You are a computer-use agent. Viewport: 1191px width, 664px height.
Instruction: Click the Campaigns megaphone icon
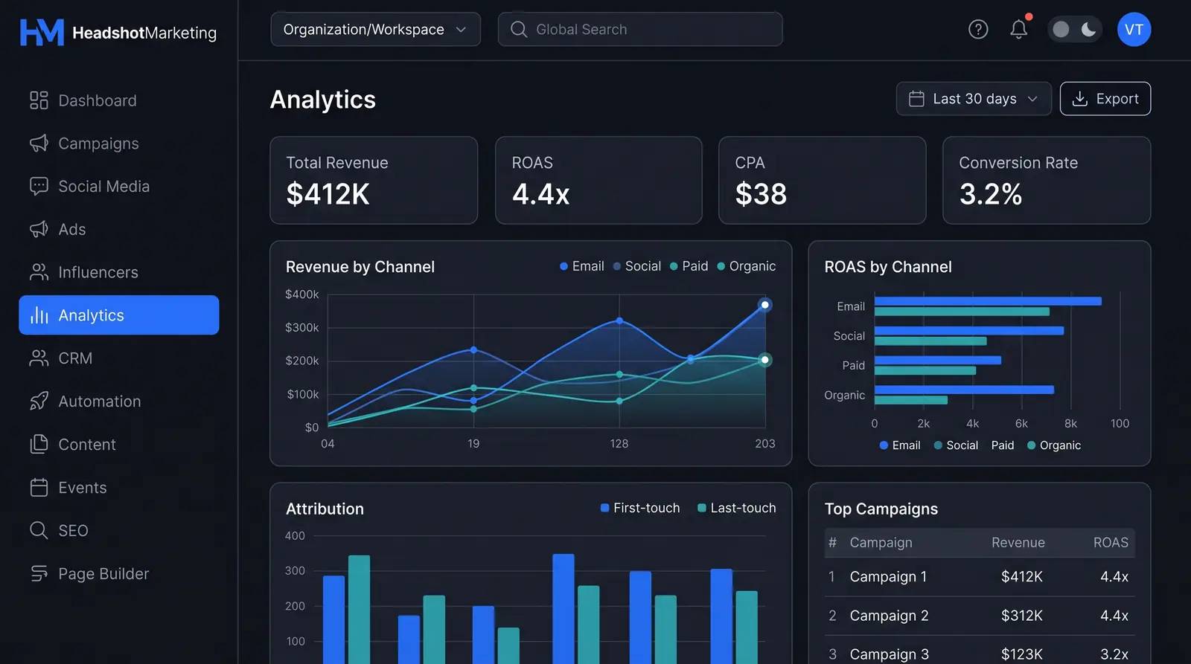click(x=39, y=144)
